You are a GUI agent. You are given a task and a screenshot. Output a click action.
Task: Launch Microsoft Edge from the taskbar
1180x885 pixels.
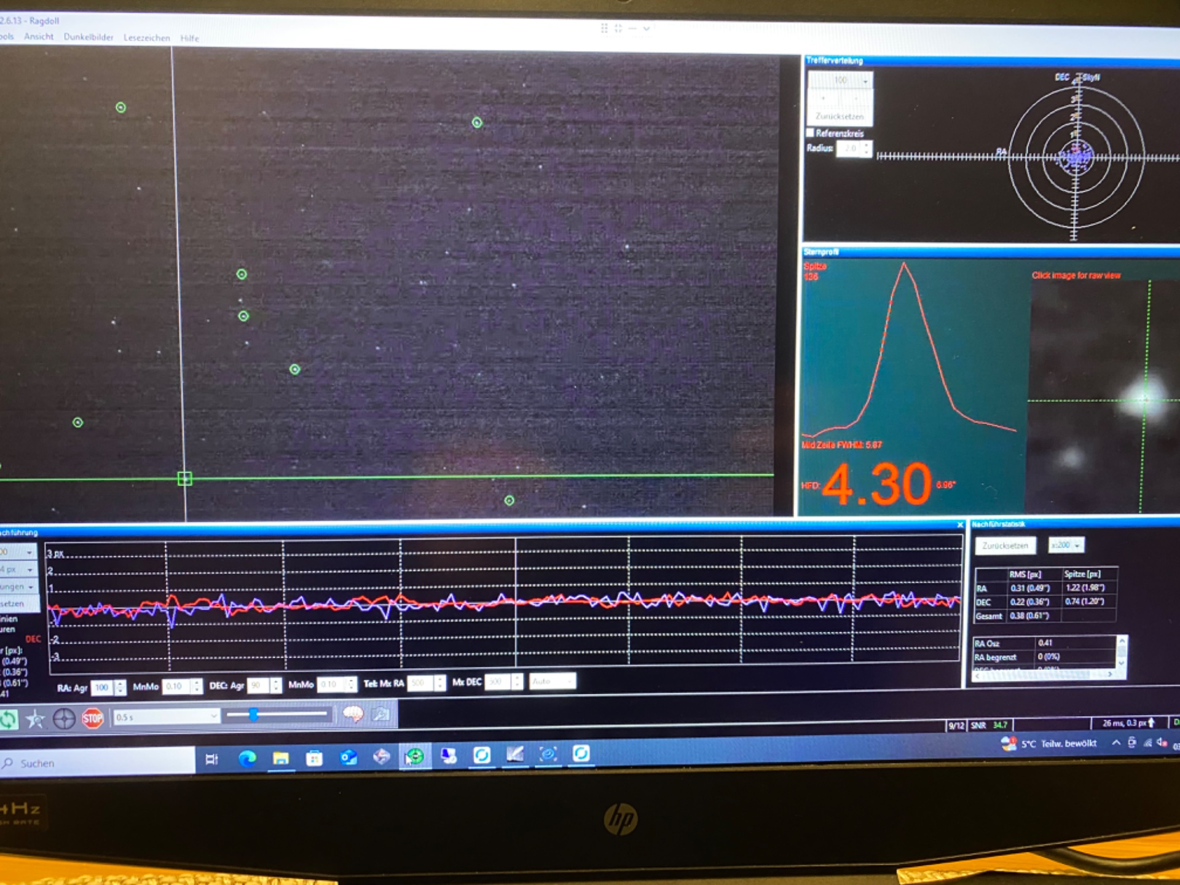click(247, 758)
